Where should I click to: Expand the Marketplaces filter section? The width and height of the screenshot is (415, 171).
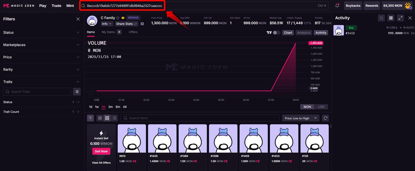[x=41, y=45]
